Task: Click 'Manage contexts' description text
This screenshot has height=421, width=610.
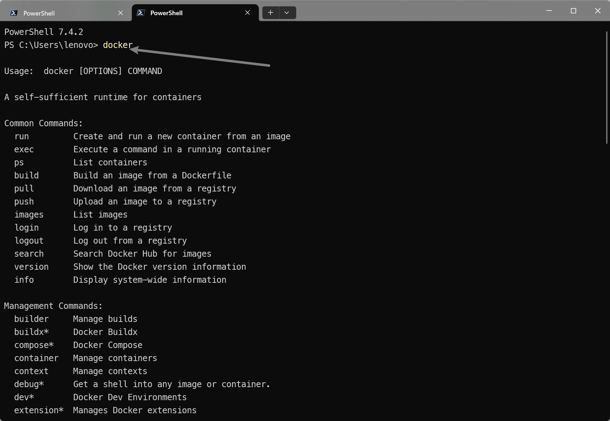Action: point(110,371)
